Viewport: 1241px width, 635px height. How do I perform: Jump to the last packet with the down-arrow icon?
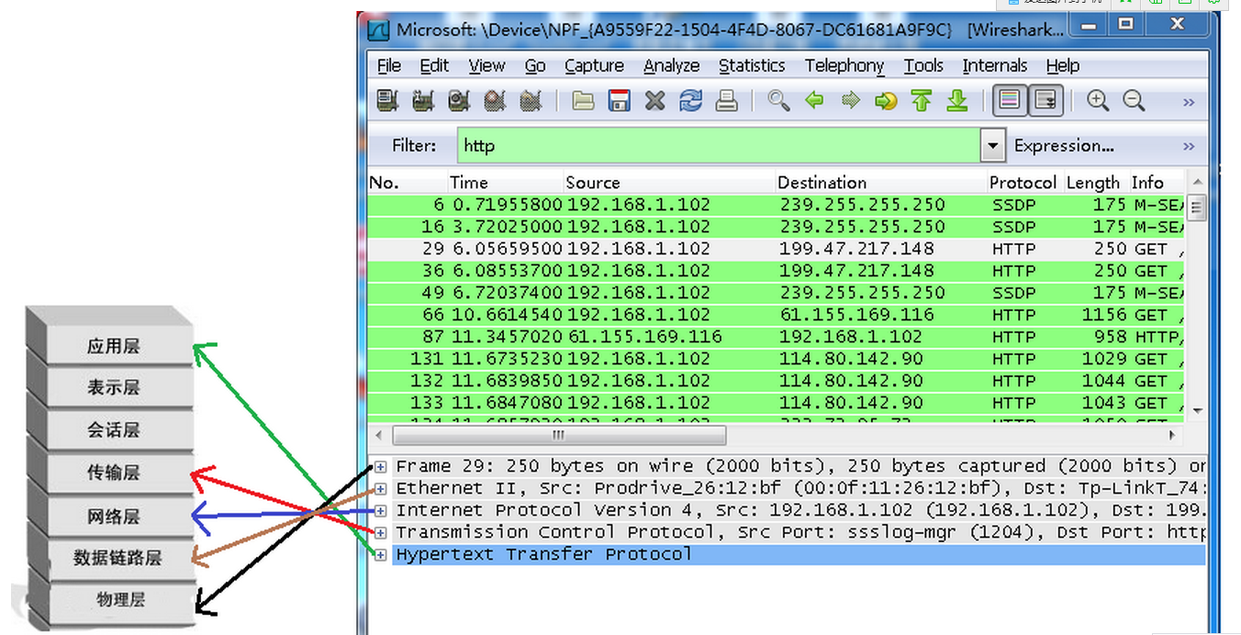click(x=957, y=101)
